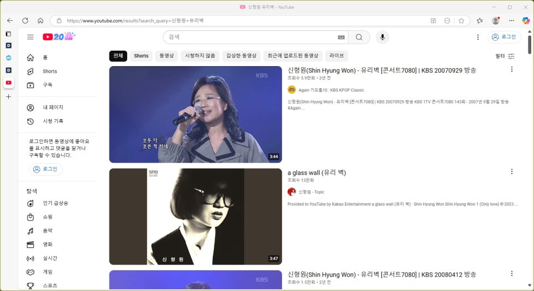The image size is (534, 291).
Task: Open 게임 category icon
Action: click(30, 272)
